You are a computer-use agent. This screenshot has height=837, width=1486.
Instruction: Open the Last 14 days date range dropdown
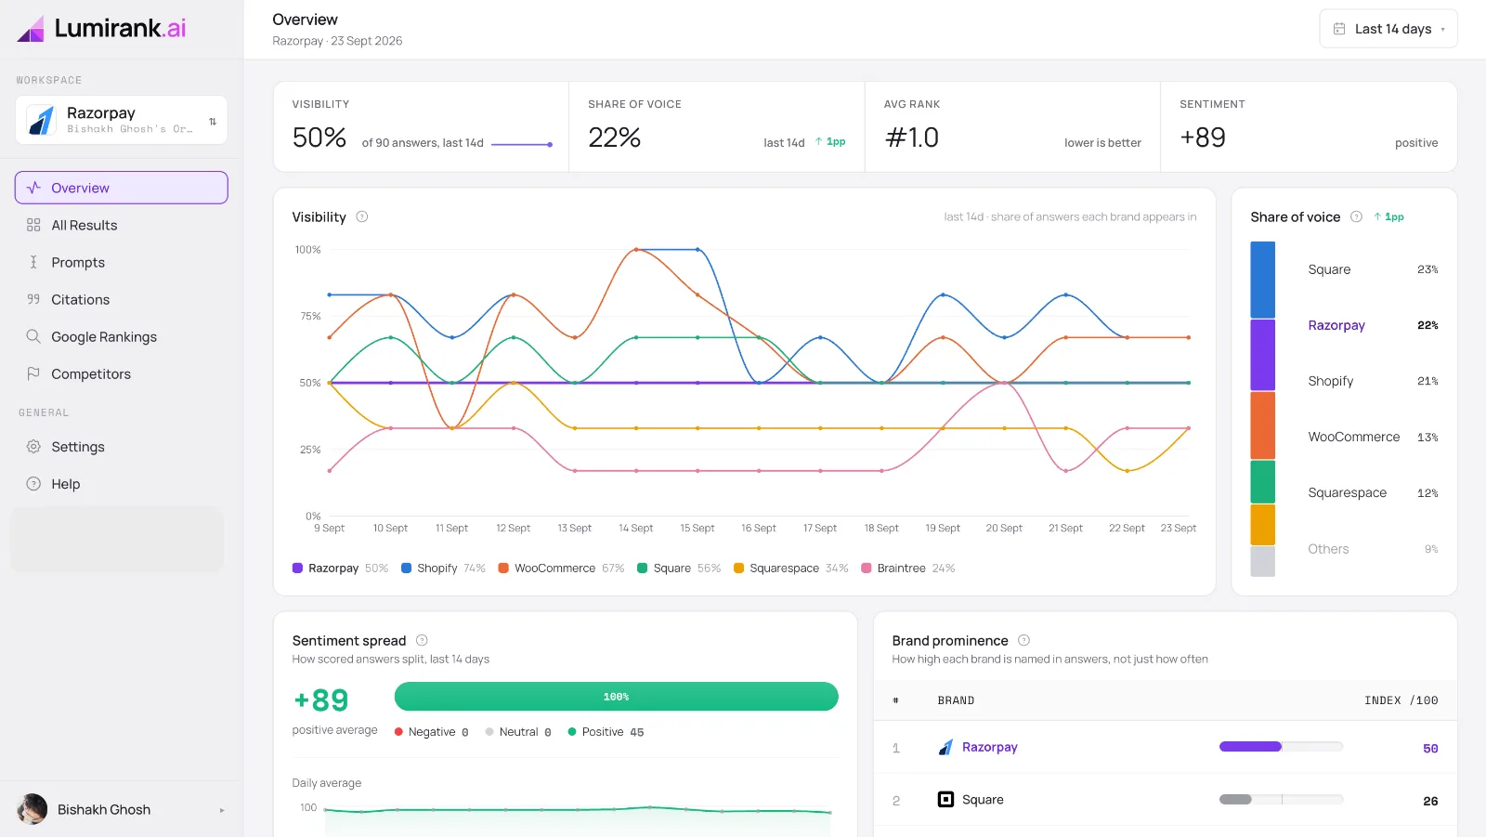1388,29
